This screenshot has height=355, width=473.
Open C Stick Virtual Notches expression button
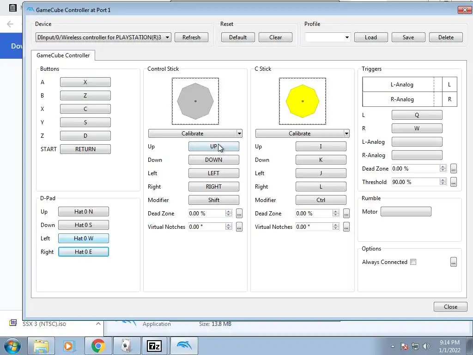(x=346, y=226)
